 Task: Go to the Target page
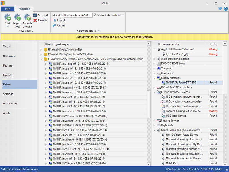tap(20, 46)
